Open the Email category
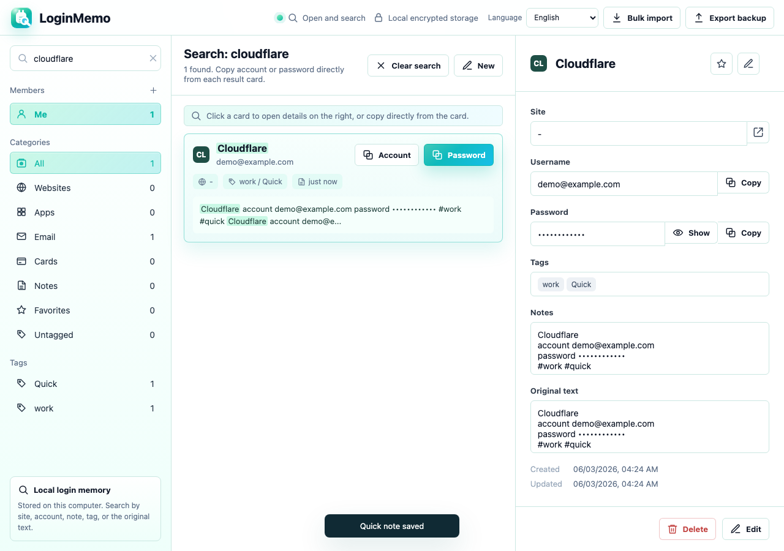Image resolution: width=784 pixels, height=551 pixels. (x=85, y=236)
